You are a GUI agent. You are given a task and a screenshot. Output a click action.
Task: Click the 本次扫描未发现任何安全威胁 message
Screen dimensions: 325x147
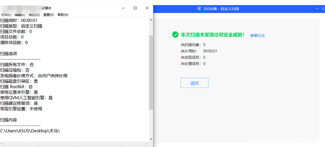[x=213, y=35]
